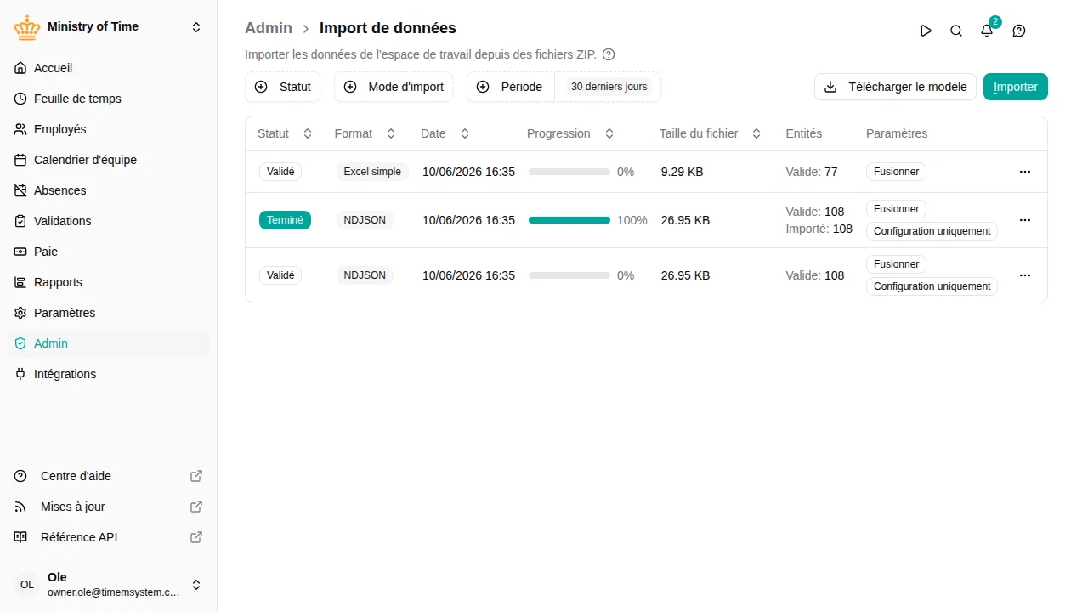
Task: Open row actions for Excel simple import
Action: pos(1025,172)
